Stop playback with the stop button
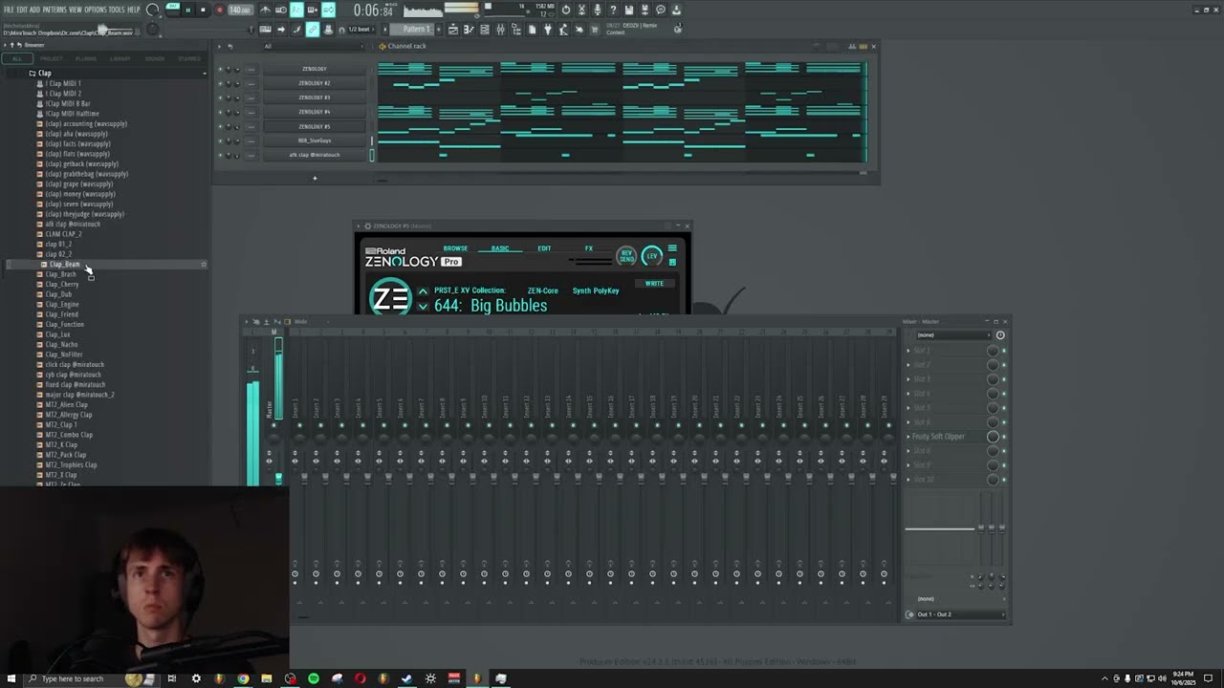The image size is (1224, 688). tap(203, 10)
